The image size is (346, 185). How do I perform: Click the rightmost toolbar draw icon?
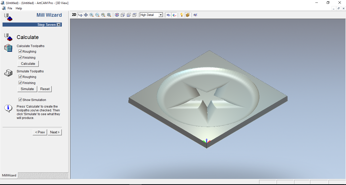(x=195, y=15)
